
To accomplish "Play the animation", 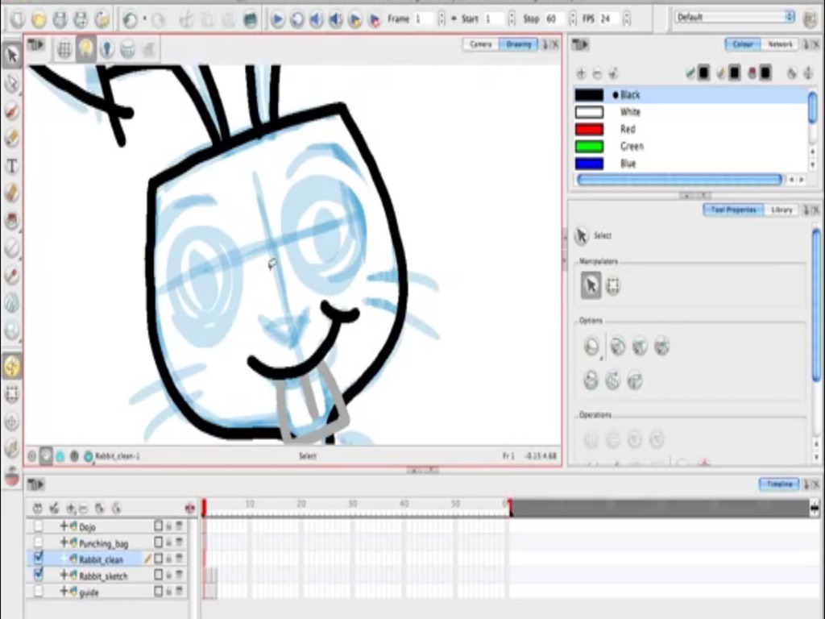I will [x=277, y=20].
